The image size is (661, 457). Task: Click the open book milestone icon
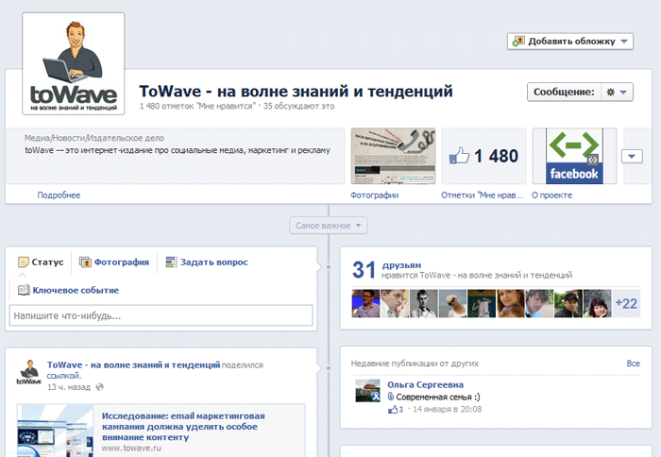point(24,290)
